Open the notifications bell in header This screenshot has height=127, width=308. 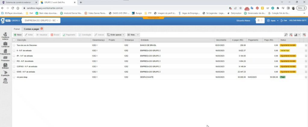[x=260, y=20]
